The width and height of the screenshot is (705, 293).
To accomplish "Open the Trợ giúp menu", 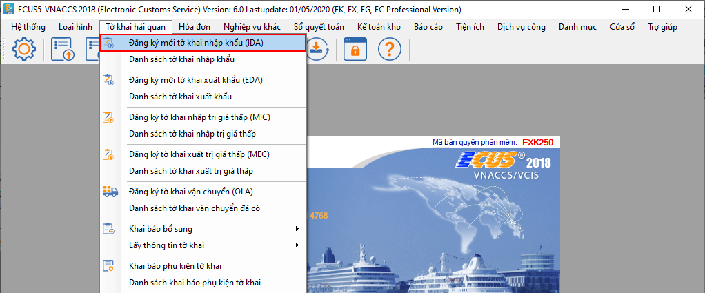I will click(662, 27).
